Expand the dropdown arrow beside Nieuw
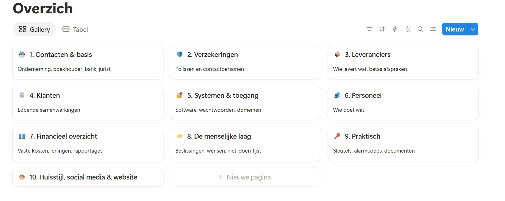 point(473,29)
